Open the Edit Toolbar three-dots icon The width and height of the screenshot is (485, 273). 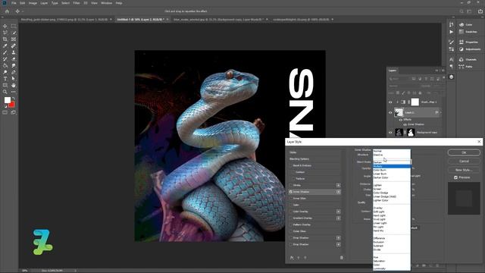point(14,92)
